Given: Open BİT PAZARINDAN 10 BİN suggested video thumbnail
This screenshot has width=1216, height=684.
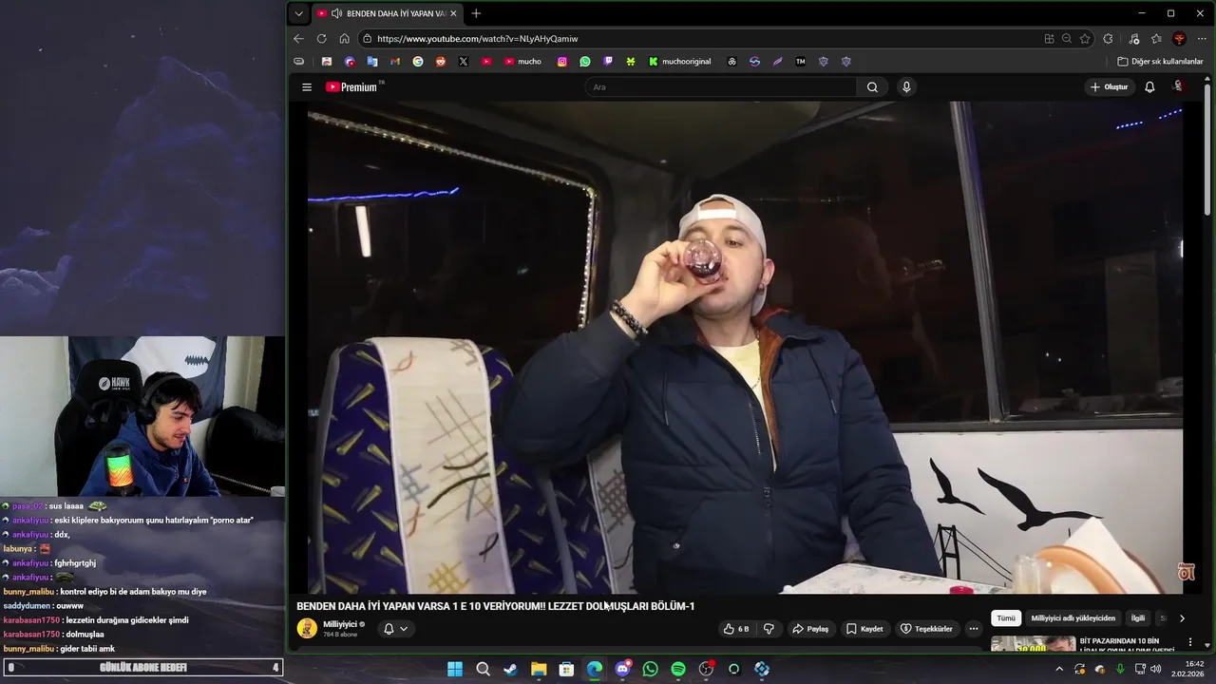Looking at the screenshot, I should coord(1034,644).
